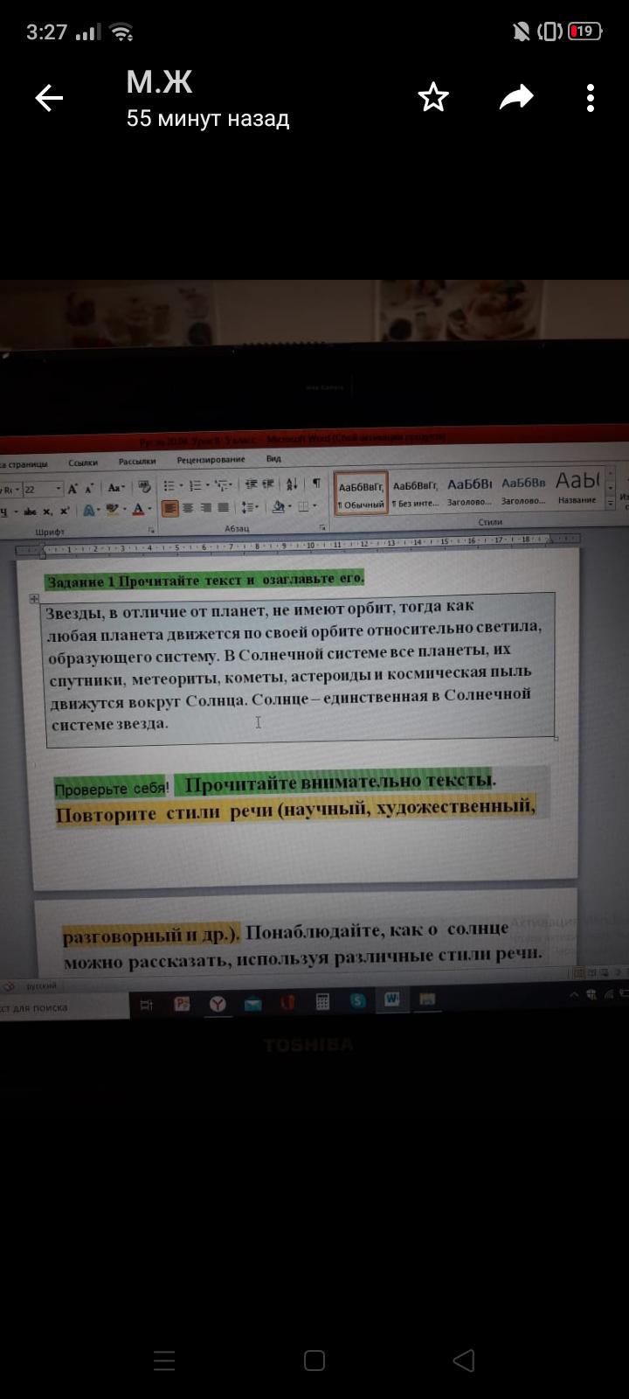Screen dimensions: 629x1399
Task: Toggle strikethrough abc formatting
Action: (30, 512)
